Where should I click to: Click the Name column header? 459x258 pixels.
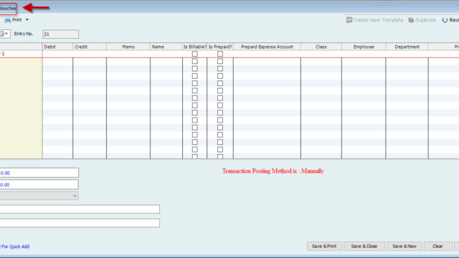(166, 47)
